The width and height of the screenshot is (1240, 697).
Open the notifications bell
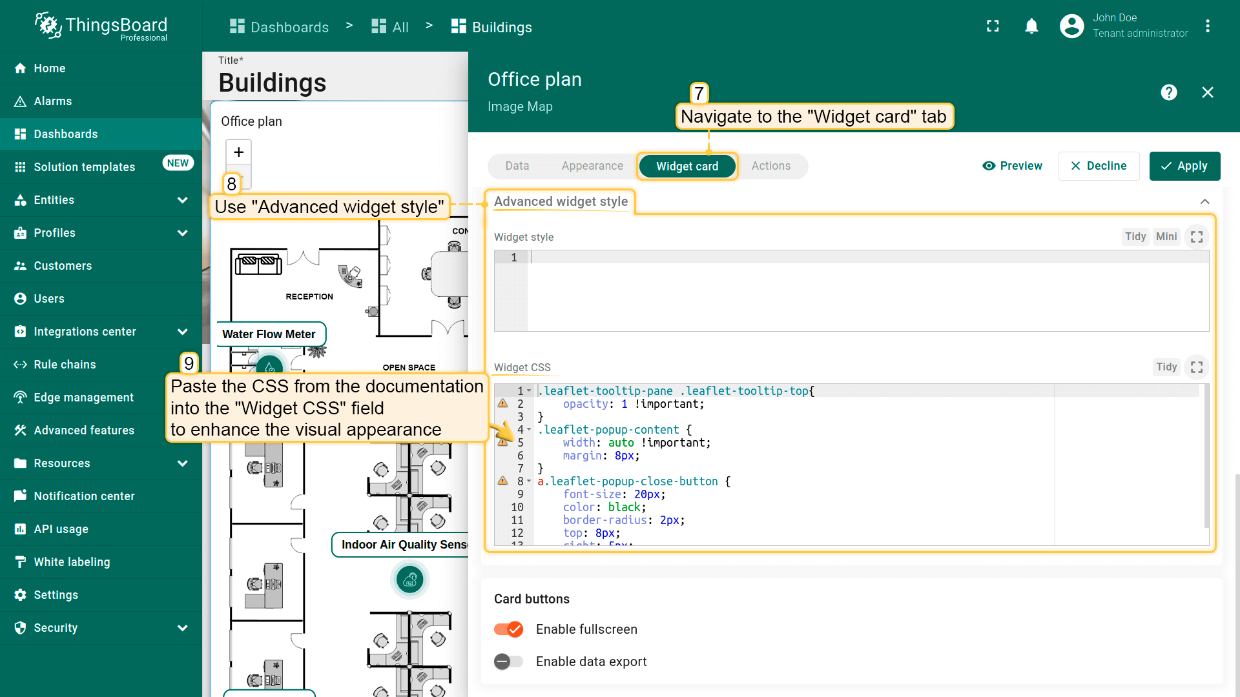pyautogui.click(x=1031, y=26)
